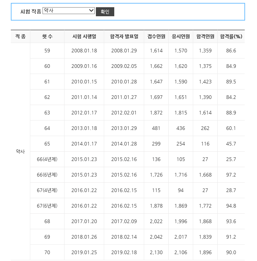The height and width of the screenshot is (261, 257).
Task: Open the 시험 직종 dropdown showing 약사
Action: click(68, 11)
